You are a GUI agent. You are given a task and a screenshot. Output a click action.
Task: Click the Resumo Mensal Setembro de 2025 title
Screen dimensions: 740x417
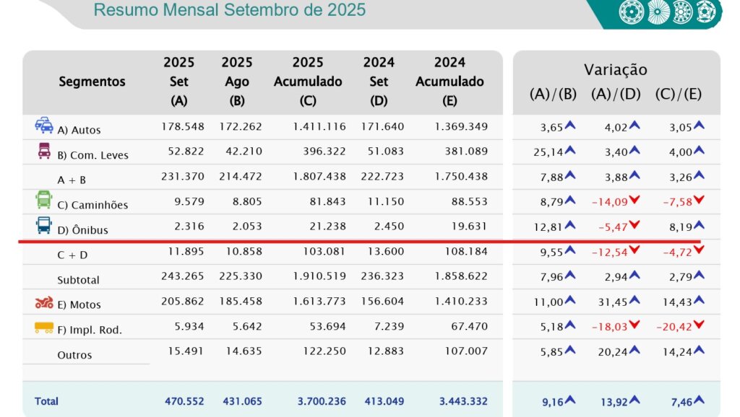230,10
